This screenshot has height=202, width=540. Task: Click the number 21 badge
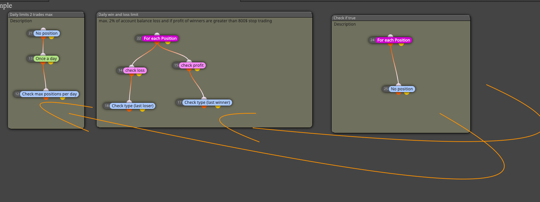tap(31, 33)
